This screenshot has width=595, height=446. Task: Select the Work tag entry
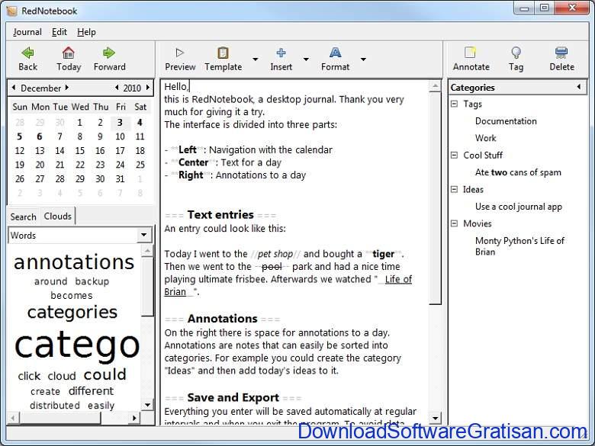pos(485,138)
